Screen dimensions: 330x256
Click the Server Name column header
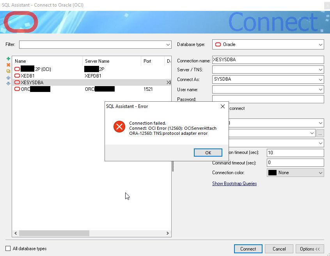point(112,61)
